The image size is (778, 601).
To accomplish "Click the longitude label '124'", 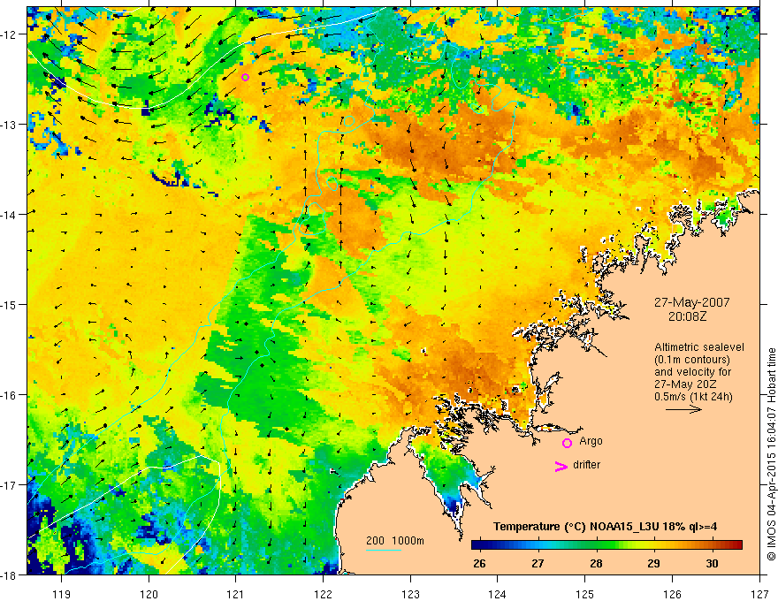I will pos(498,594).
